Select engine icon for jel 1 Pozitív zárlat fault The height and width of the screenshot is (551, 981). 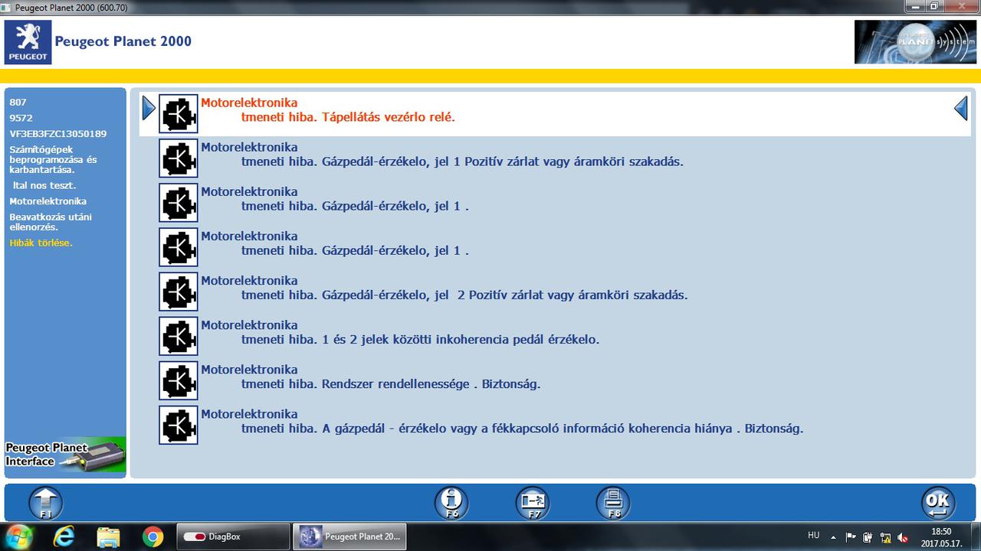click(x=179, y=158)
